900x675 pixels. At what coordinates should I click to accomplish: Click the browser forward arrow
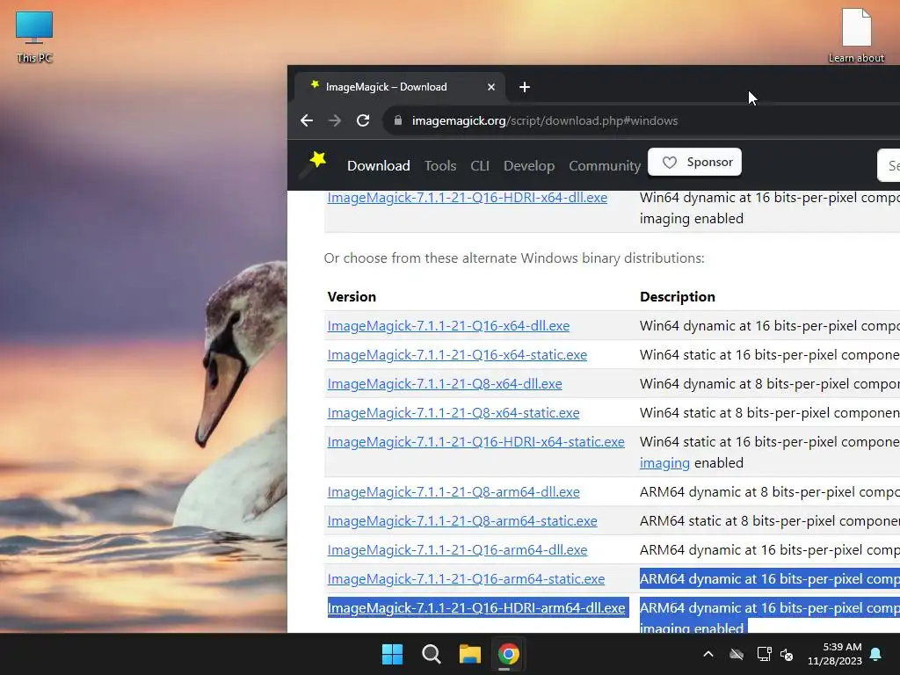coord(335,120)
